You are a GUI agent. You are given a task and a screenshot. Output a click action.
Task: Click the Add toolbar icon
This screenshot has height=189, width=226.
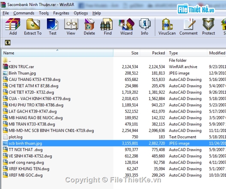click(x=13, y=26)
